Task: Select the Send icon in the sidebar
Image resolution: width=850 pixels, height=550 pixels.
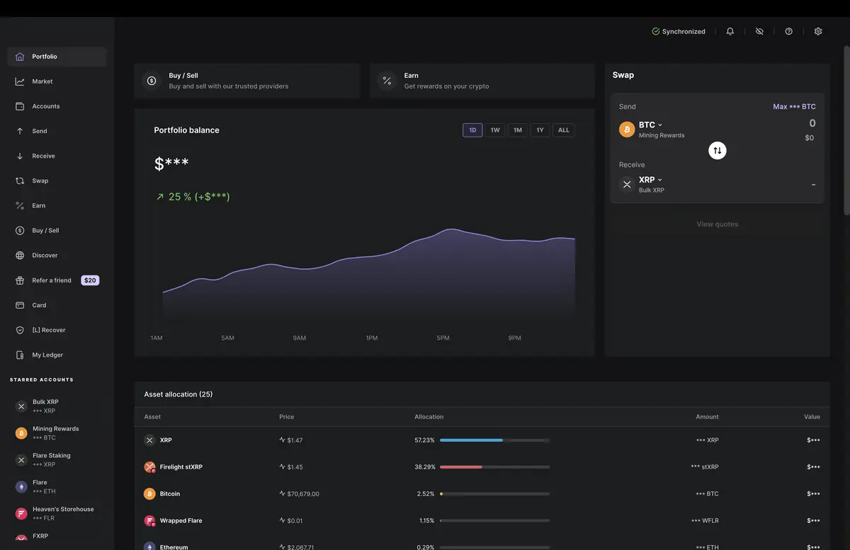Action: pyautogui.click(x=39, y=130)
